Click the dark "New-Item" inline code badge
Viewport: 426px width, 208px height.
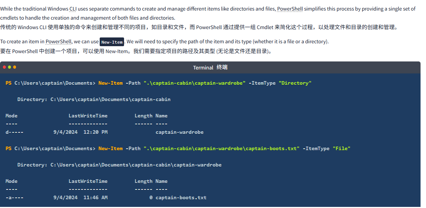click(112, 42)
